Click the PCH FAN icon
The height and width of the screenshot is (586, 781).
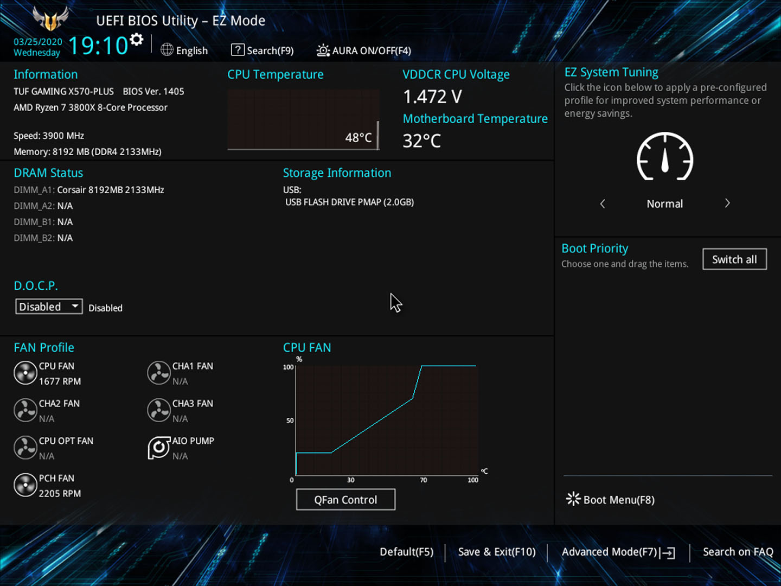(x=25, y=486)
